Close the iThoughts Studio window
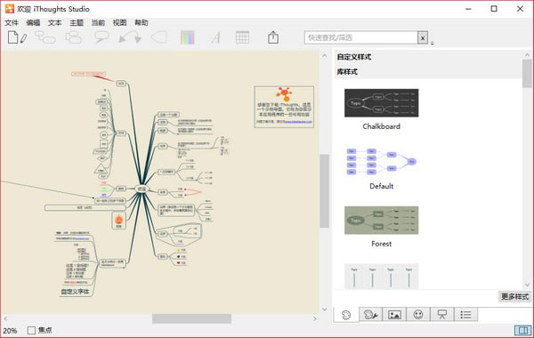The image size is (534, 338). point(520,9)
